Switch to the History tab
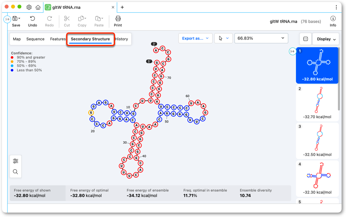346x217 pixels. click(x=121, y=39)
